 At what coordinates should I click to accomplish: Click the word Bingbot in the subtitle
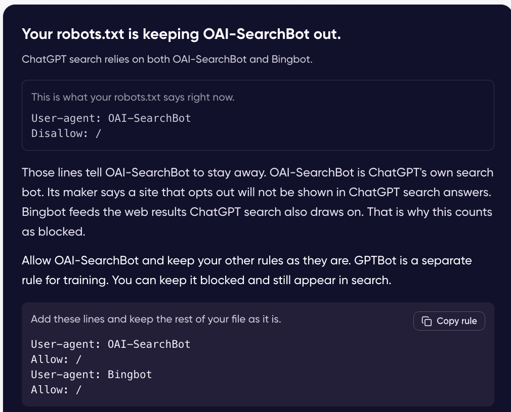pyautogui.click(x=291, y=59)
